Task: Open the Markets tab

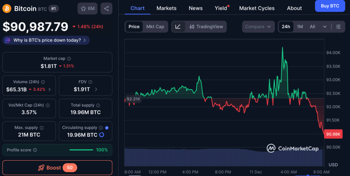Action: coord(166,8)
